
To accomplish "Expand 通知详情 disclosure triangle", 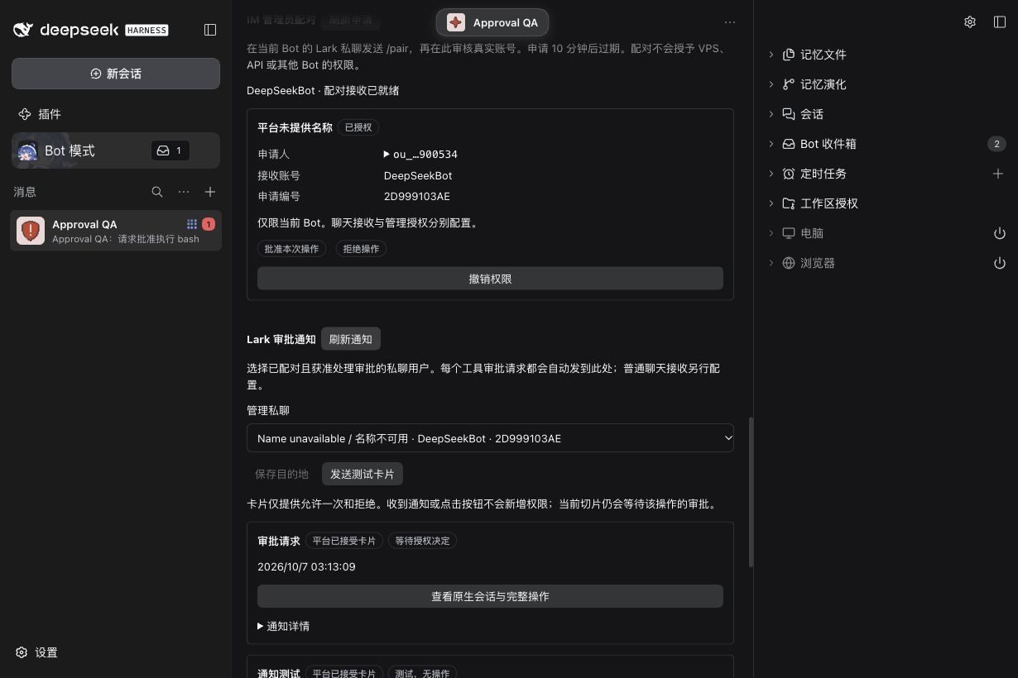I will pos(261,627).
